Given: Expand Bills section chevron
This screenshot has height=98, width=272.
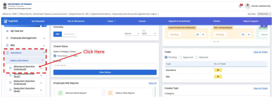Looking at the screenshot, I should pos(44,45).
